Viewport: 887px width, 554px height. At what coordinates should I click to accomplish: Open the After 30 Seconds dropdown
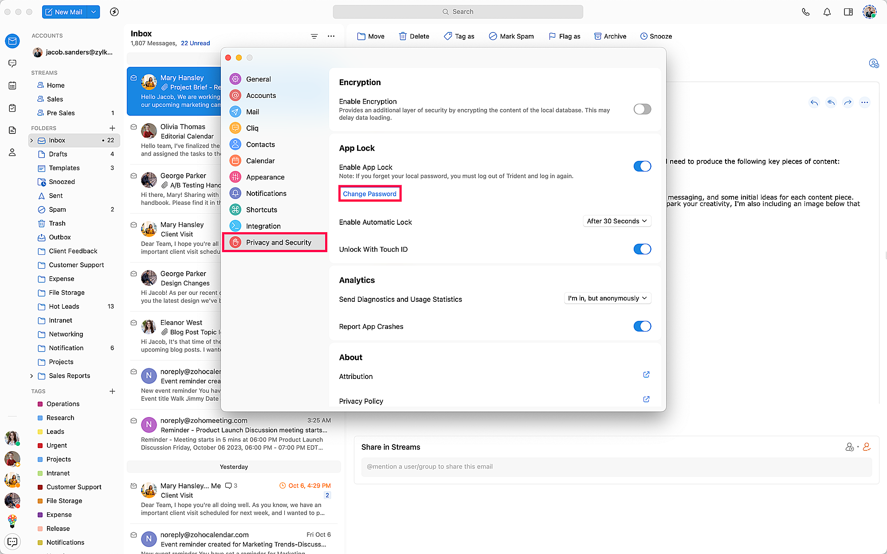tap(616, 221)
